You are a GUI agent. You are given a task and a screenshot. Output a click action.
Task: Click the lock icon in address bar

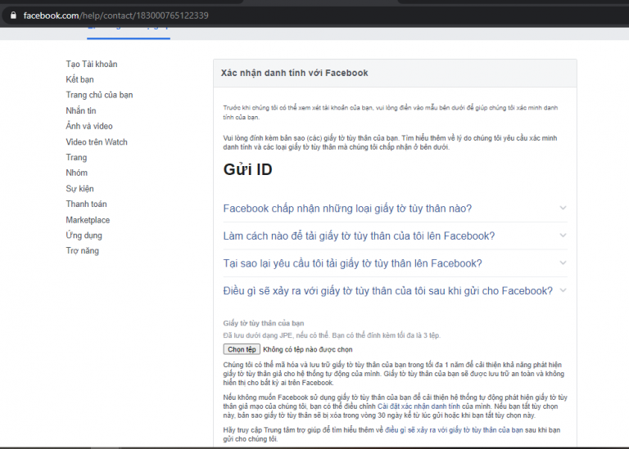[13, 16]
